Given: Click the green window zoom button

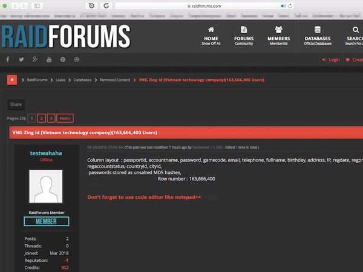Looking at the screenshot, I should [x=5, y=6].
